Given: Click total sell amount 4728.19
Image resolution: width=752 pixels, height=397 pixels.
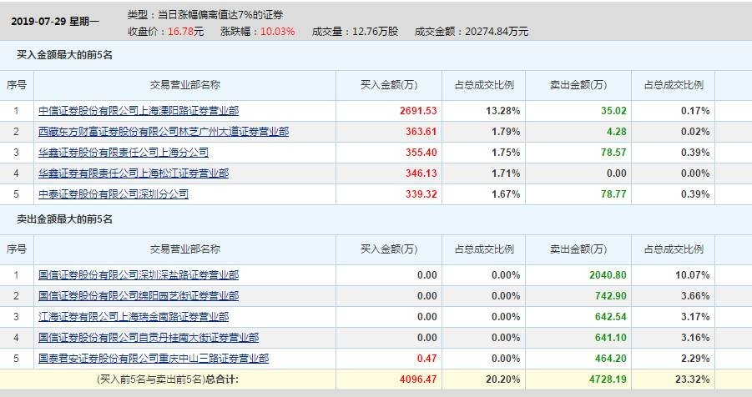Looking at the screenshot, I should coord(608,379).
